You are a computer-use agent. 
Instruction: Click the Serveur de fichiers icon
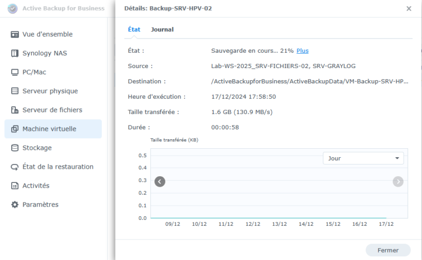pyautogui.click(x=15, y=110)
